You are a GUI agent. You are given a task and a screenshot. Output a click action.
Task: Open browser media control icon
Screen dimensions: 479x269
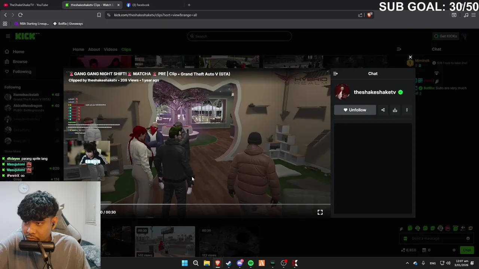[x=466, y=15]
